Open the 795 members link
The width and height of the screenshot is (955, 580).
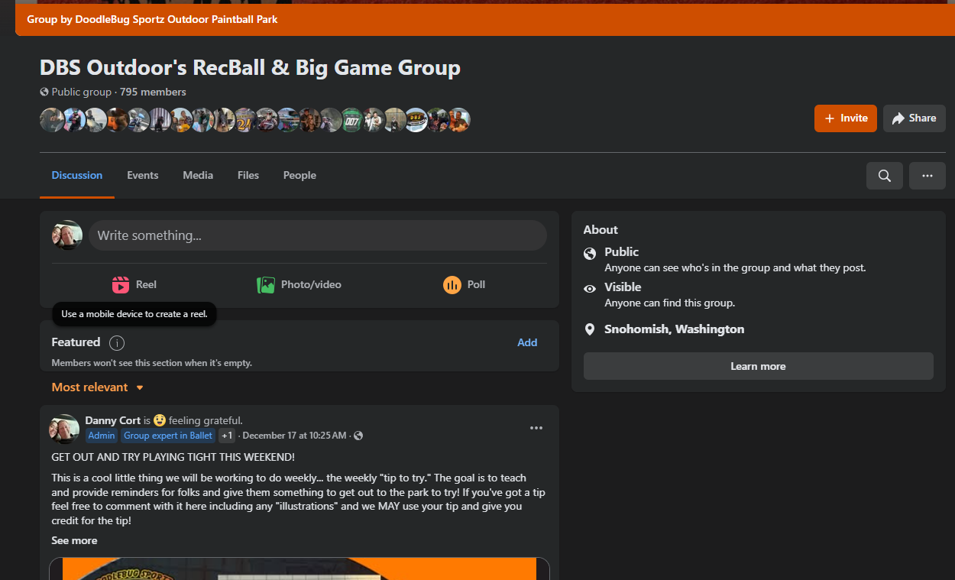click(x=153, y=92)
